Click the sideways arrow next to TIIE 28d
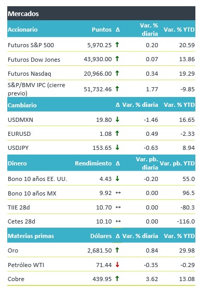199x293 pixels. 118,207
